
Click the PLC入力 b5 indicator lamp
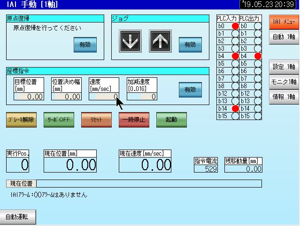coord(235,63)
